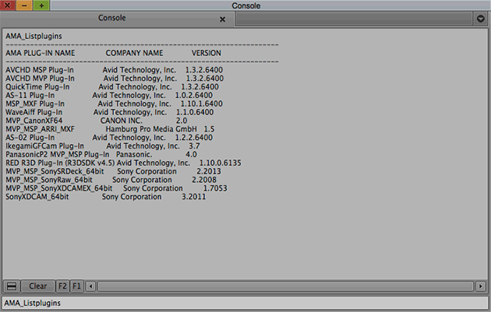
Task: Close the Console tab
Action: [222, 19]
